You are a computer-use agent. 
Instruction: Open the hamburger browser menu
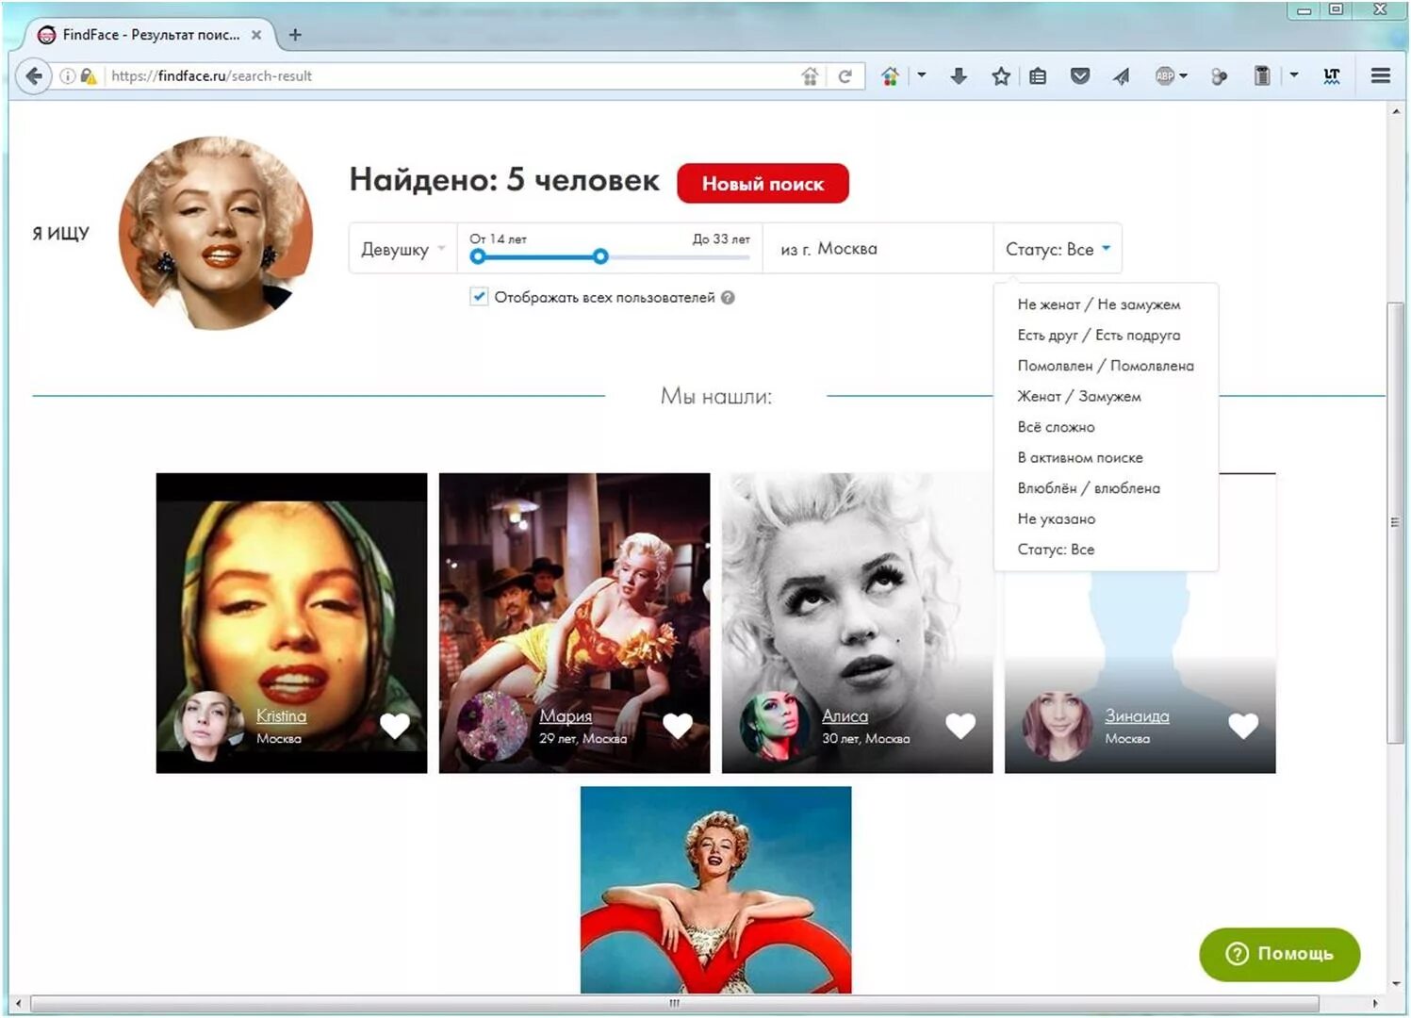click(1381, 76)
